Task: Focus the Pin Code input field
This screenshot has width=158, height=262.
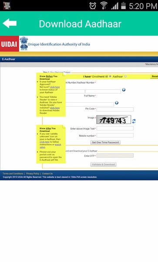Action: pos(115,110)
